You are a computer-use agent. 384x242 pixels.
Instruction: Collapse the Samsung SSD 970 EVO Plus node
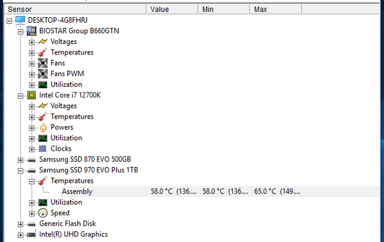click(x=20, y=171)
